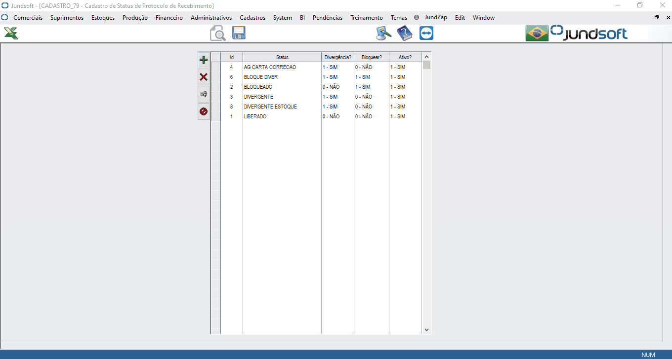Click the grid vertical scrollbar thumb
672x359 pixels.
click(x=426, y=65)
